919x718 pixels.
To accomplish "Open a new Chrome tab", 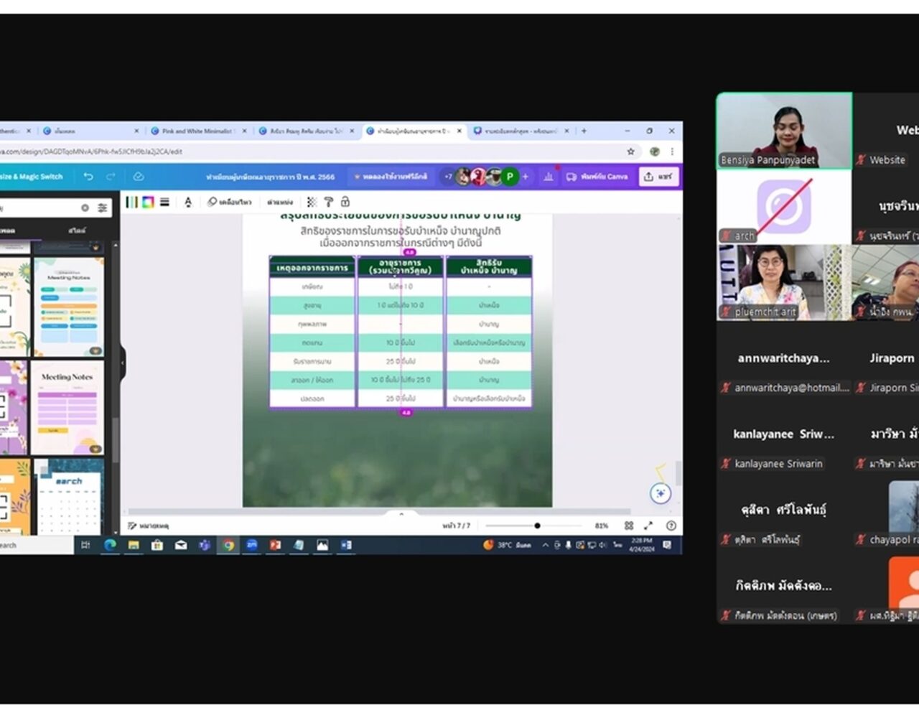I will pyautogui.click(x=584, y=131).
